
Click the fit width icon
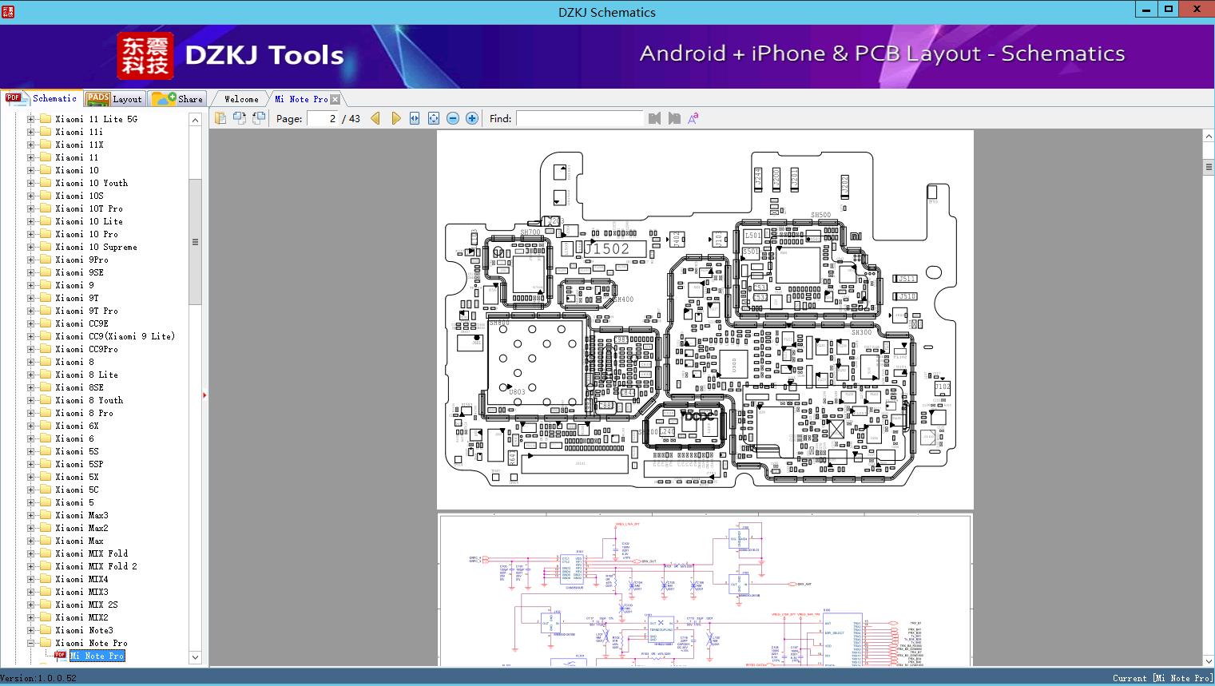415,118
